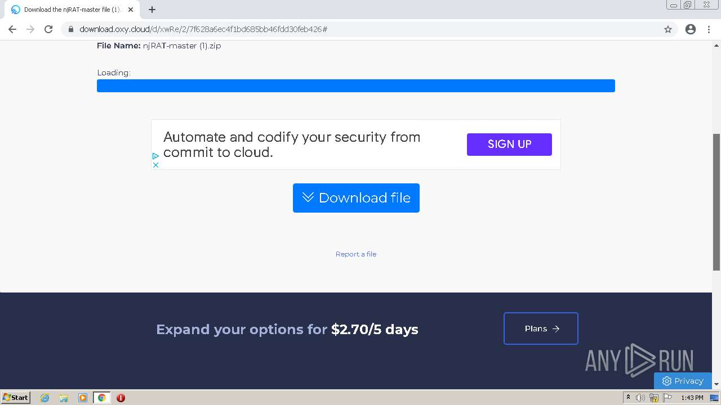
Task: Open the network tray icon
Action: coord(654,398)
